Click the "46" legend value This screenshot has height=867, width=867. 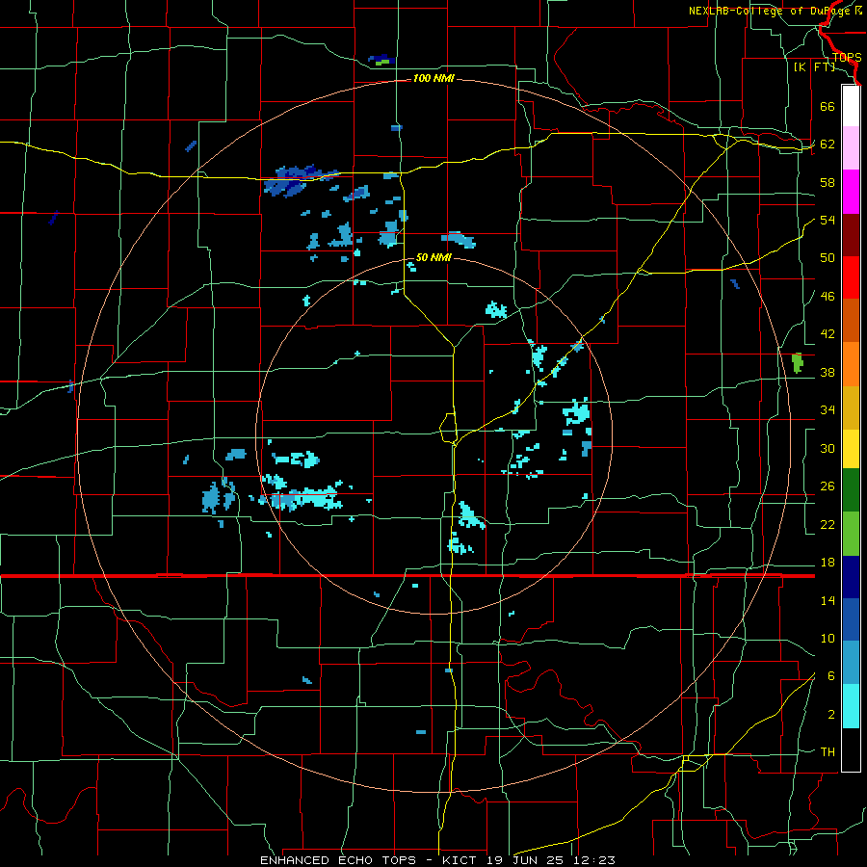[828, 297]
